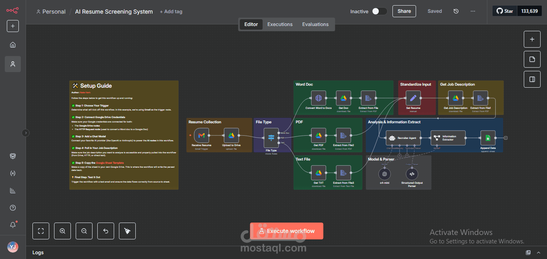
Task: Select the Structured Output Parser node
Action: [x=412, y=174]
